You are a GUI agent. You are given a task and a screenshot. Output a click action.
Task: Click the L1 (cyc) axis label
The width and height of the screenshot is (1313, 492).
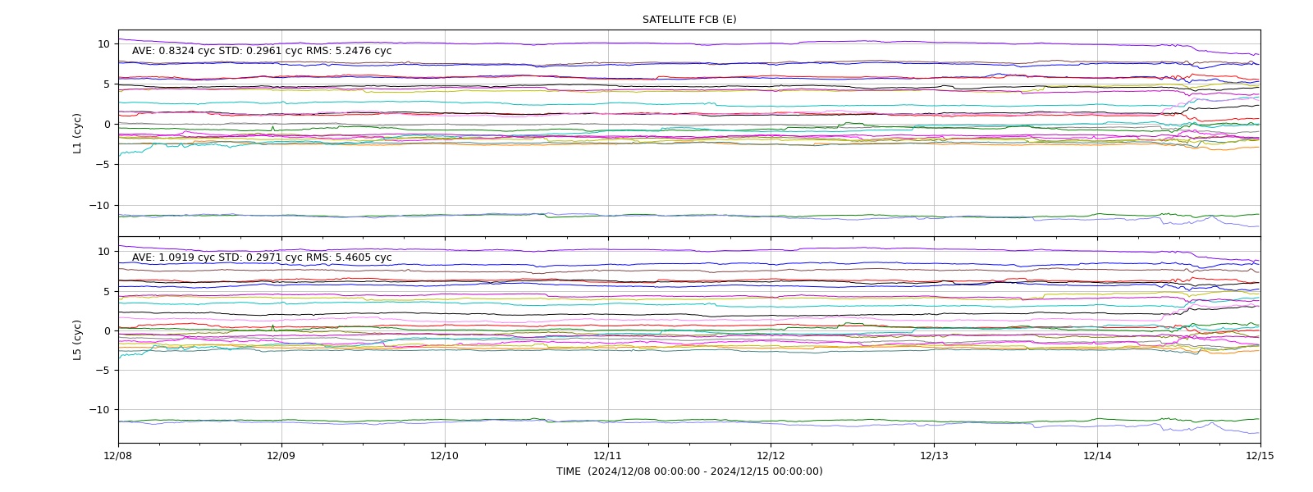(x=78, y=134)
